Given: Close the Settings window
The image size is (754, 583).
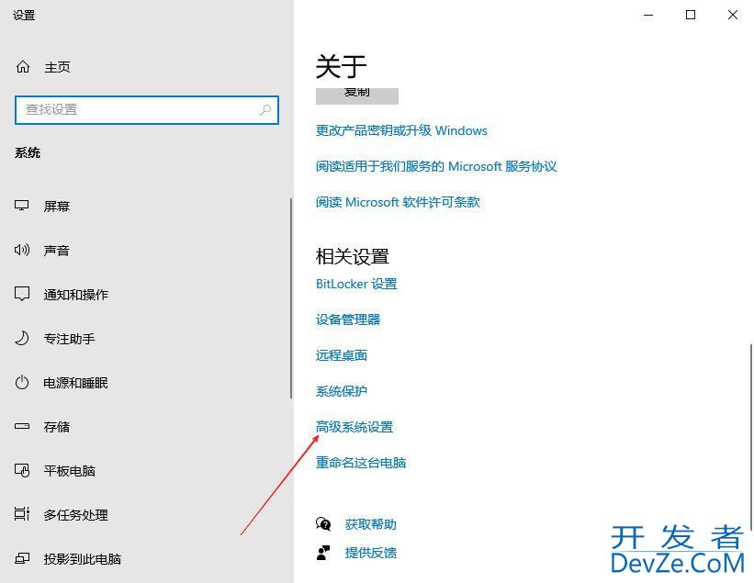Looking at the screenshot, I should 732,15.
